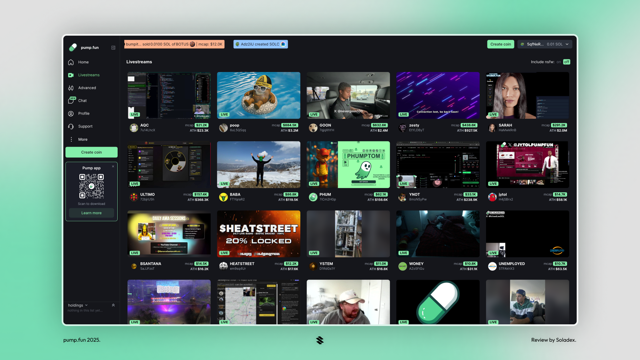640x360 pixels.
Task: Click the BSANTANA coin avatar
Action: tap(134, 266)
